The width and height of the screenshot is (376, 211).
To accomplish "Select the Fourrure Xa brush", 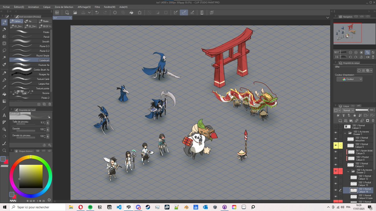I will 30,65.
